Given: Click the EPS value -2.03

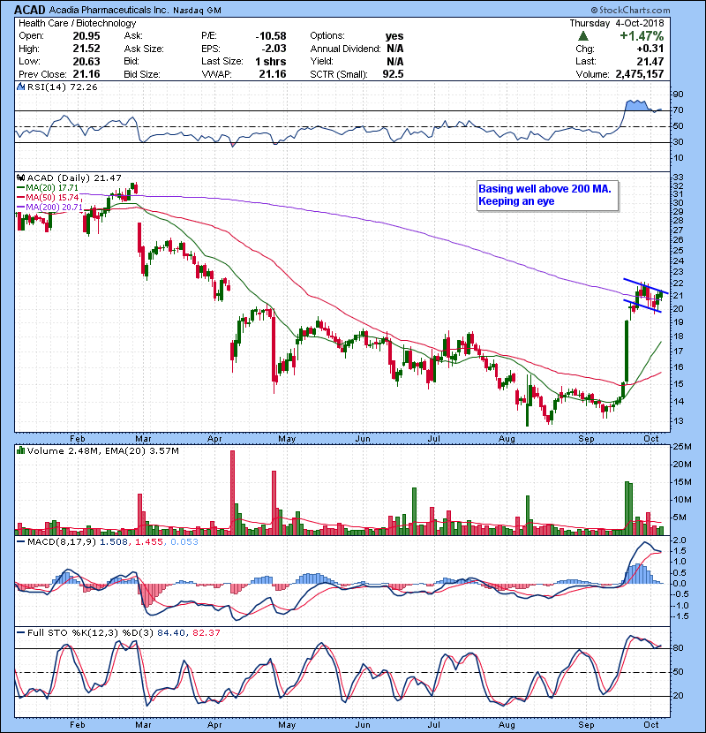Looking at the screenshot, I should pyautogui.click(x=274, y=49).
